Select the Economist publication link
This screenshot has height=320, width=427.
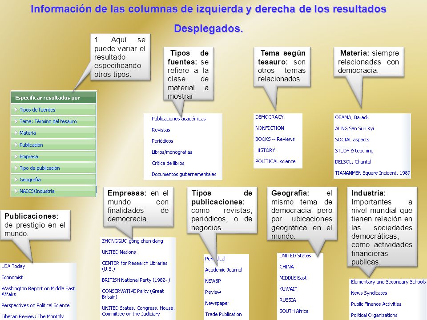click(x=12, y=277)
